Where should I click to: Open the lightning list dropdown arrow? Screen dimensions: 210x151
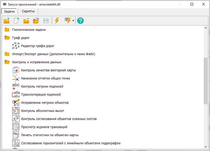tap(73, 21)
